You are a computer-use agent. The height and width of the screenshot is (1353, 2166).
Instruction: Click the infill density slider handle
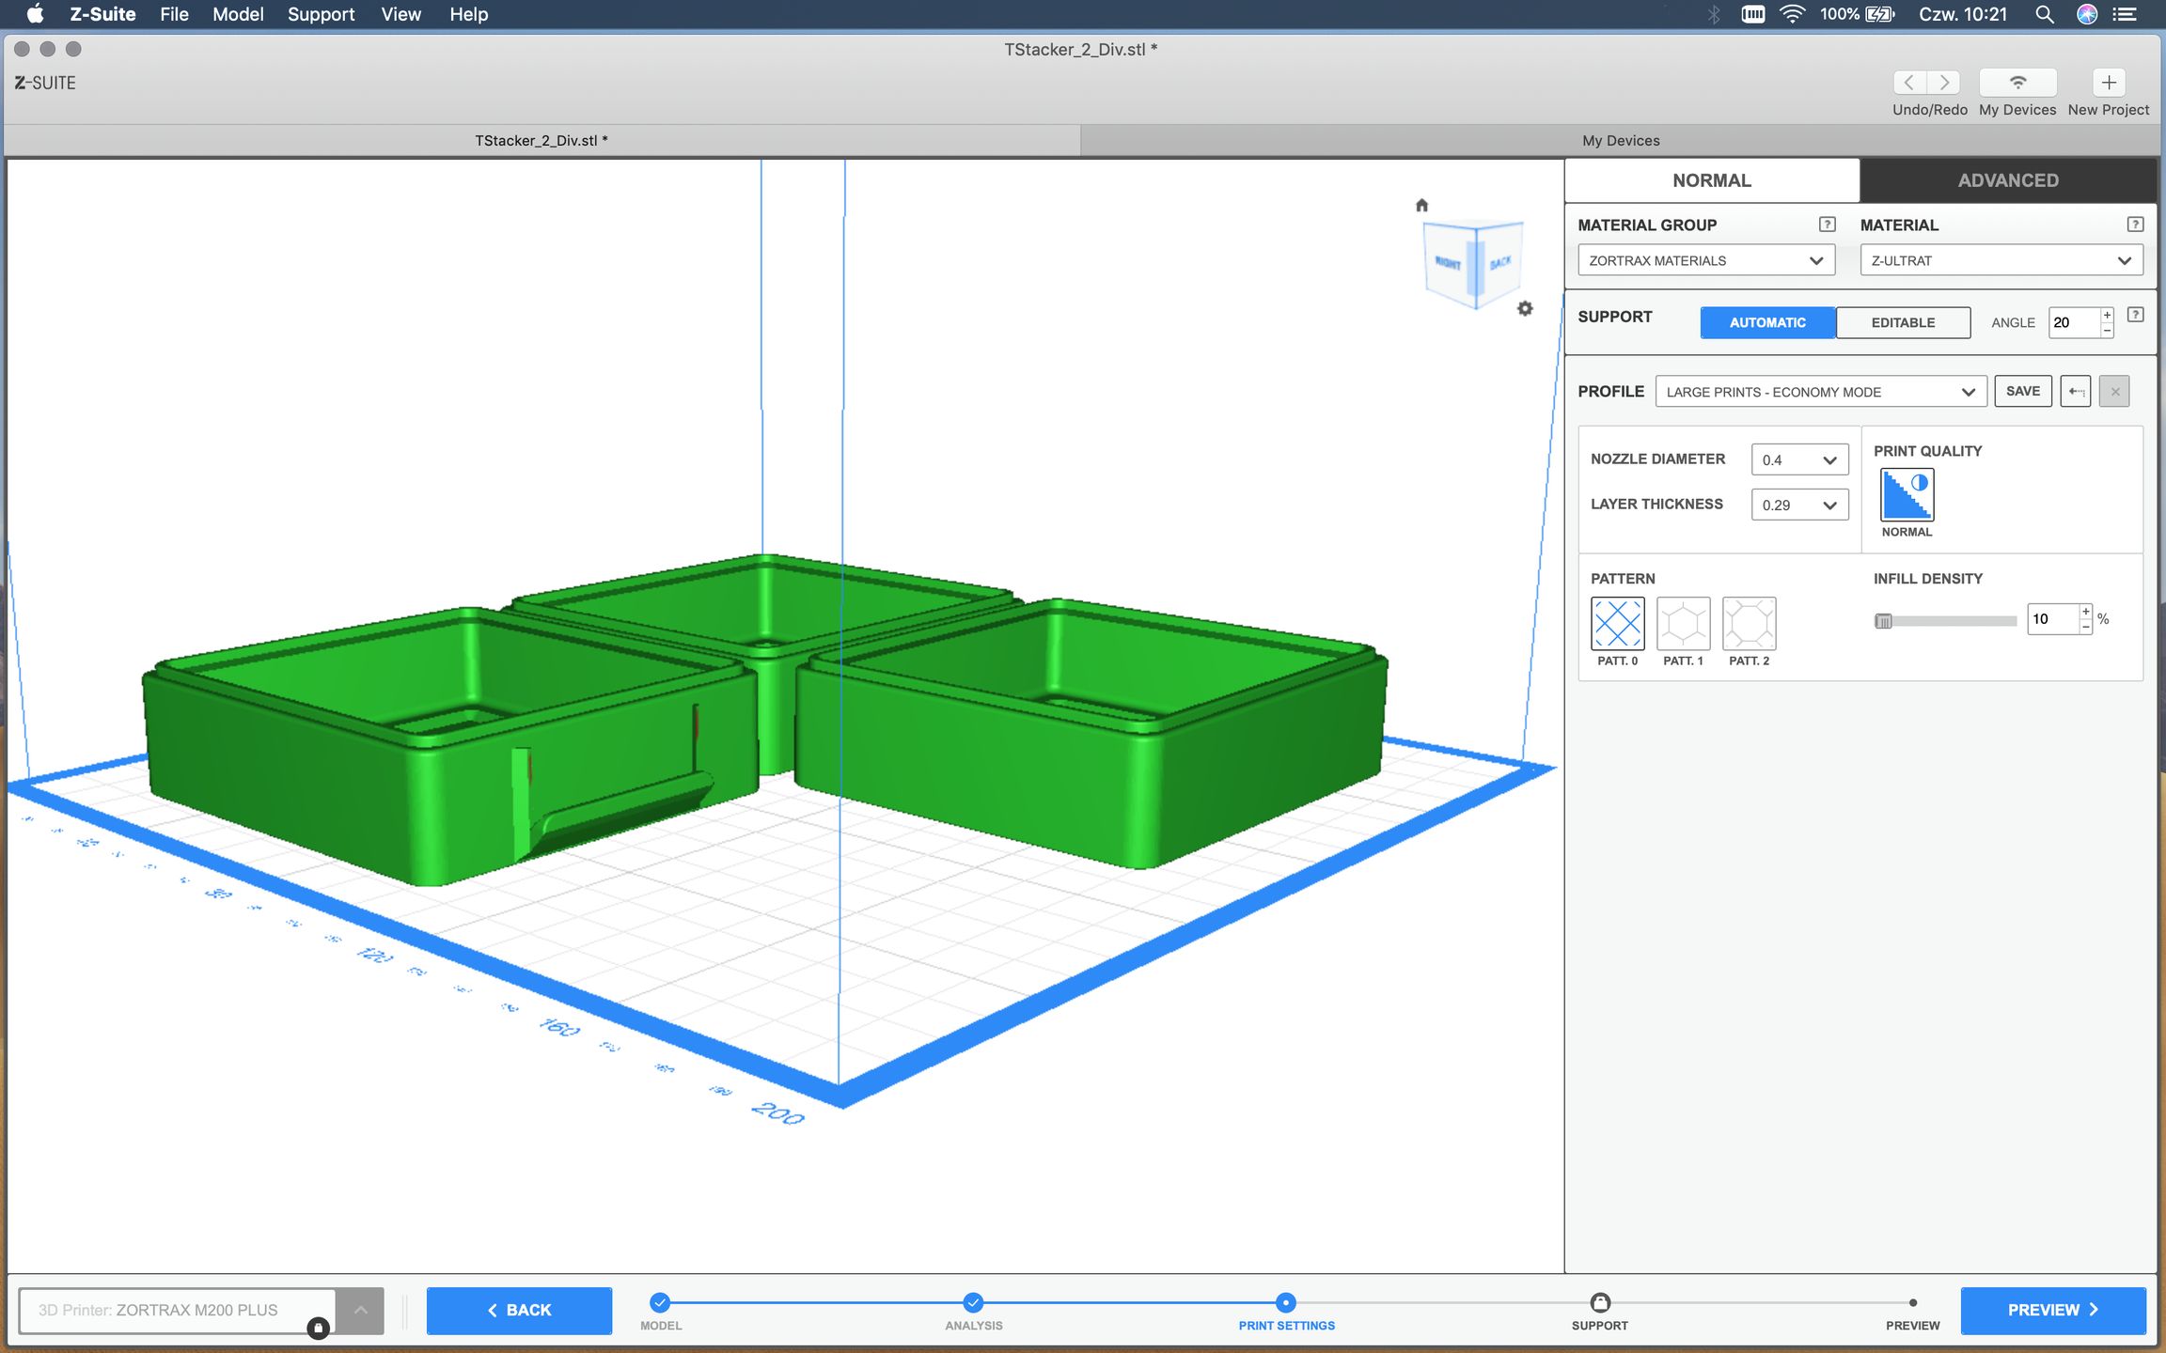pyautogui.click(x=1883, y=620)
